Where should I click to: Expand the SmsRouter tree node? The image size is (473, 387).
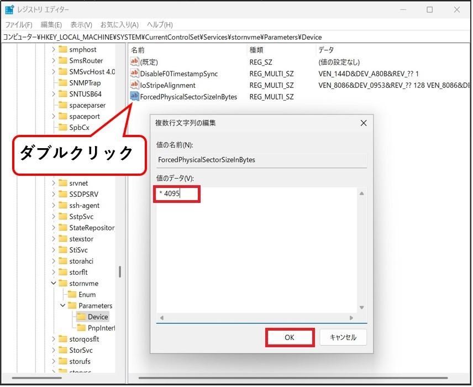coord(54,60)
